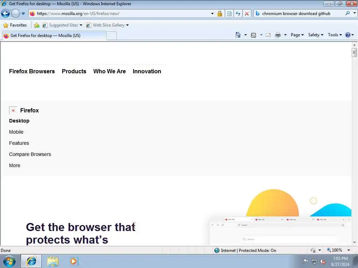
Task: Open the Windows Start menu
Action: [x=9, y=261]
